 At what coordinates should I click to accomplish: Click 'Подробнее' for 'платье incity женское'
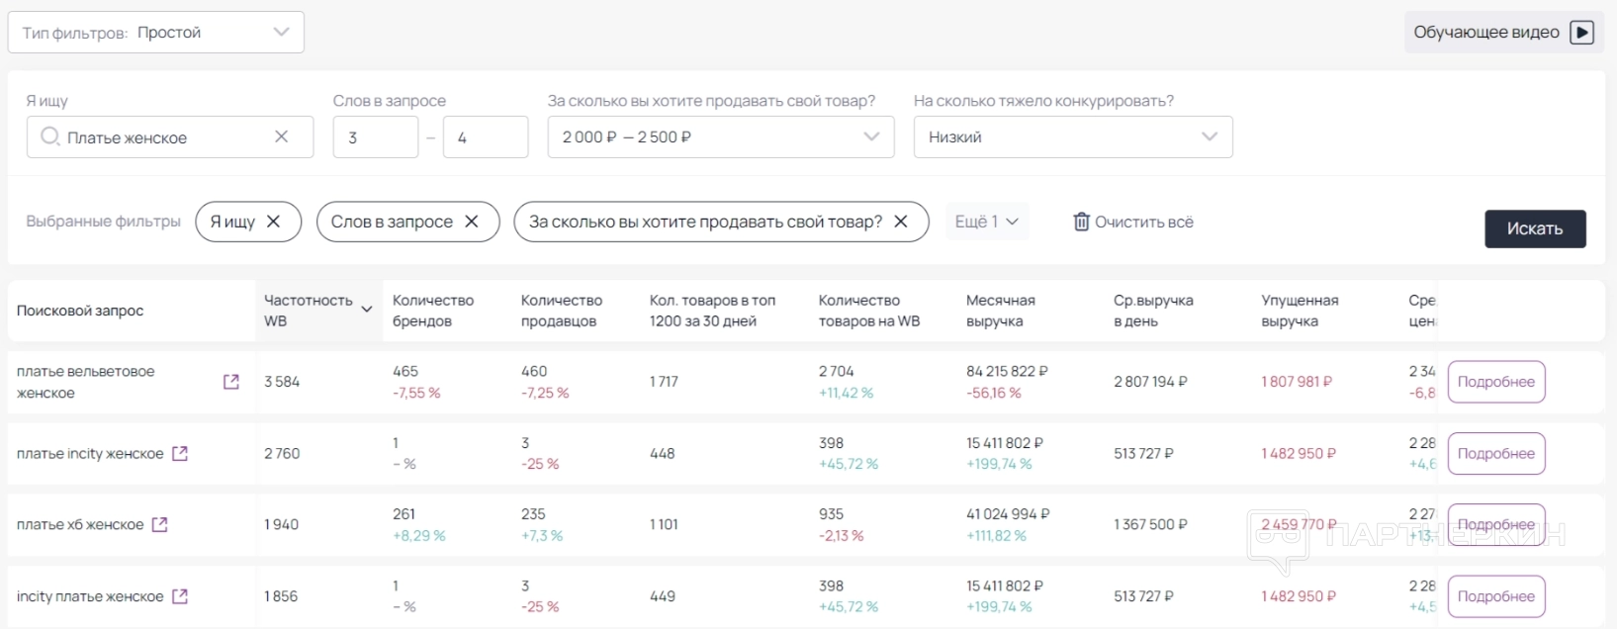click(1495, 453)
